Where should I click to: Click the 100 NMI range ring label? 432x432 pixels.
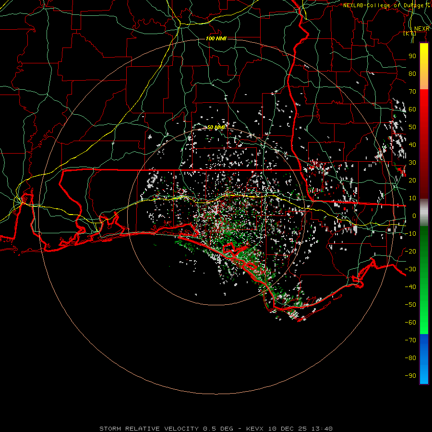216,38
